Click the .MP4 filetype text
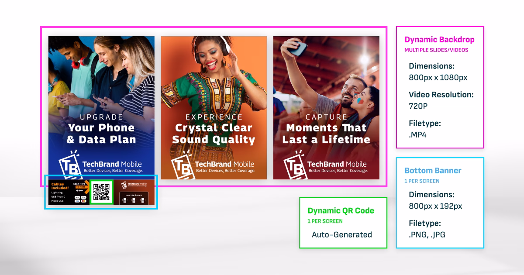 [417, 135]
